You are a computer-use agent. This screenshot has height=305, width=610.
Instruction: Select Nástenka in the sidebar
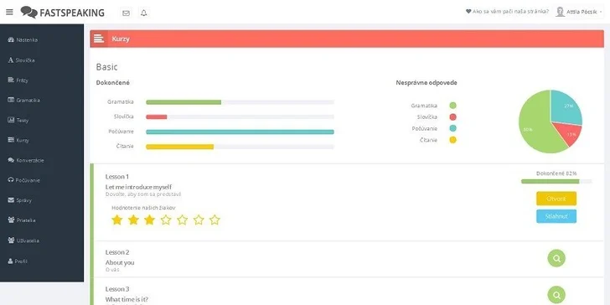coord(23,39)
